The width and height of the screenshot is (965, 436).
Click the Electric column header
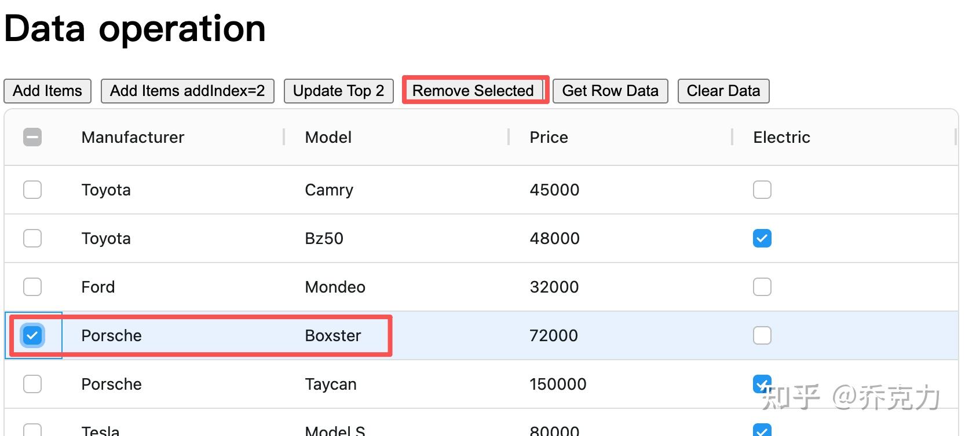coord(782,137)
